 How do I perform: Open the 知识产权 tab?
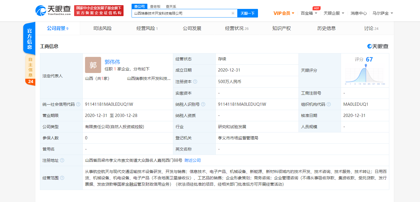tap(281, 28)
